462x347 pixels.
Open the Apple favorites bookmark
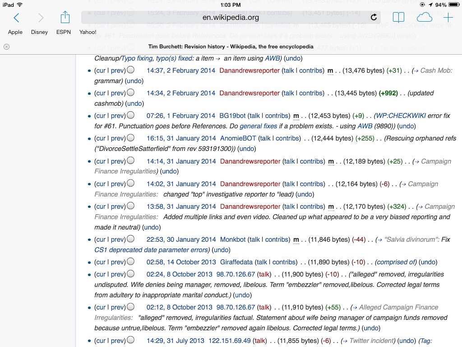point(15,32)
